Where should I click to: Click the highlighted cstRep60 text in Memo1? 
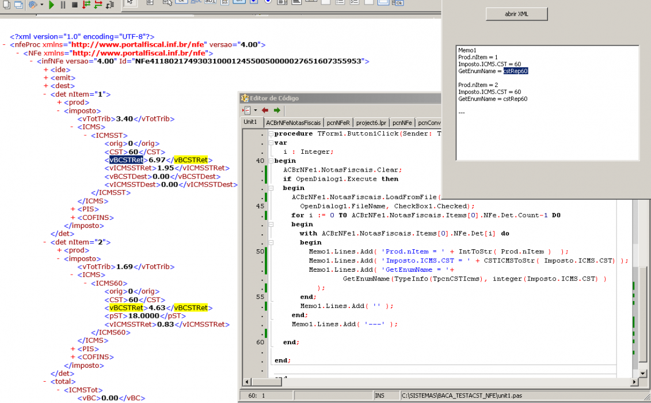(x=516, y=71)
